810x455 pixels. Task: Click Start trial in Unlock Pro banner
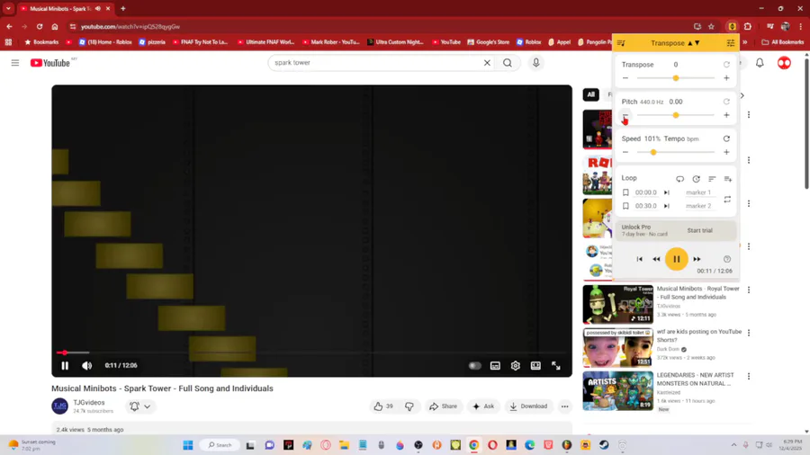tap(699, 230)
